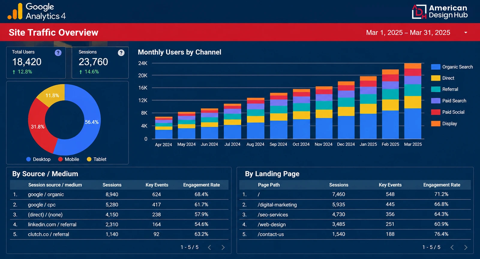Sort Source / Medium table by Key Events header
The image size is (480, 259).
(157, 185)
